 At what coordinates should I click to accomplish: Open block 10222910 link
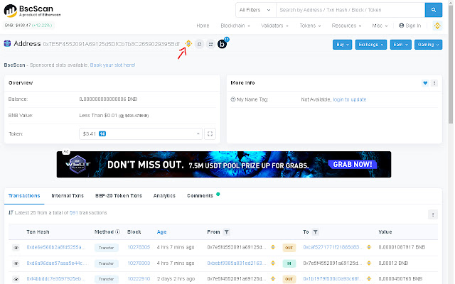[x=139, y=279]
